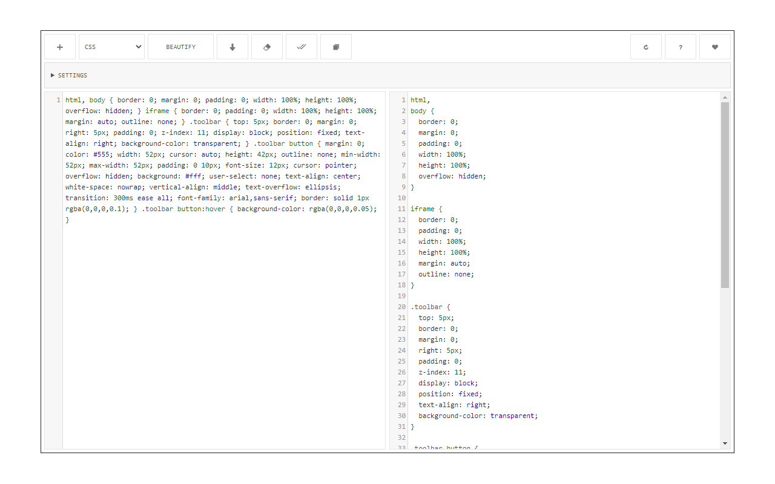Click the refresh icon on the right
The image size is (775, 484).
(645, 47)
